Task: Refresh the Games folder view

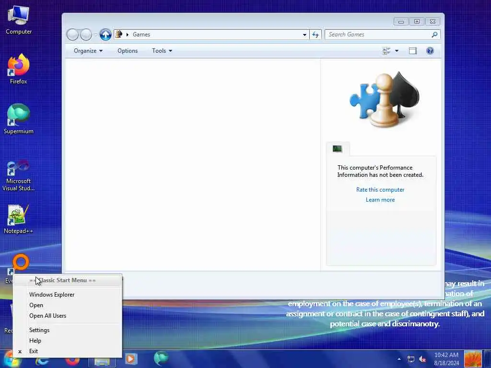Action: pos(316,34)
